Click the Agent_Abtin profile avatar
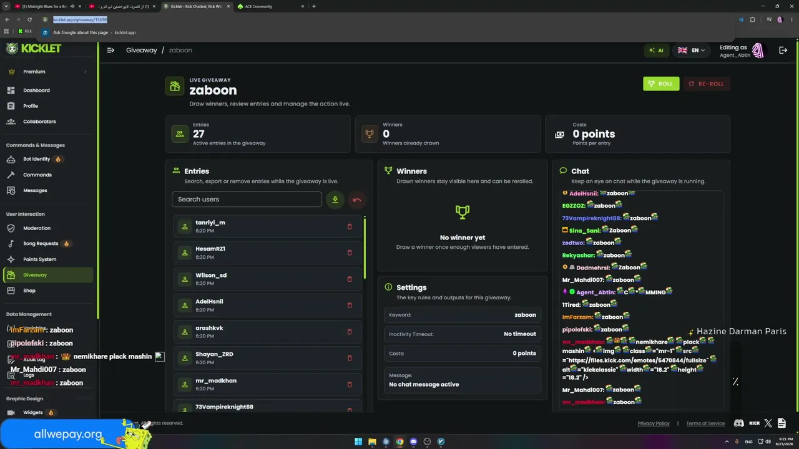The image size is (799, 449). click(758, 51)
